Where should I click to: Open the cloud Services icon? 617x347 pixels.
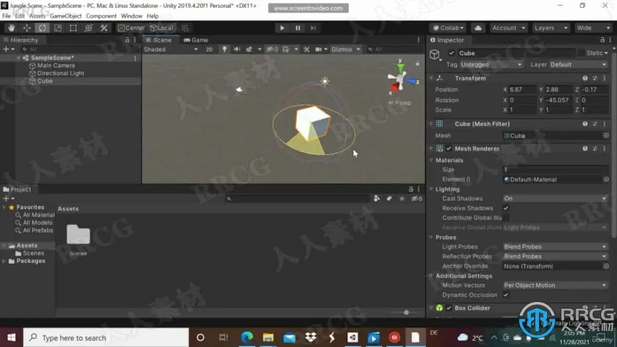(x=478, y=28)
